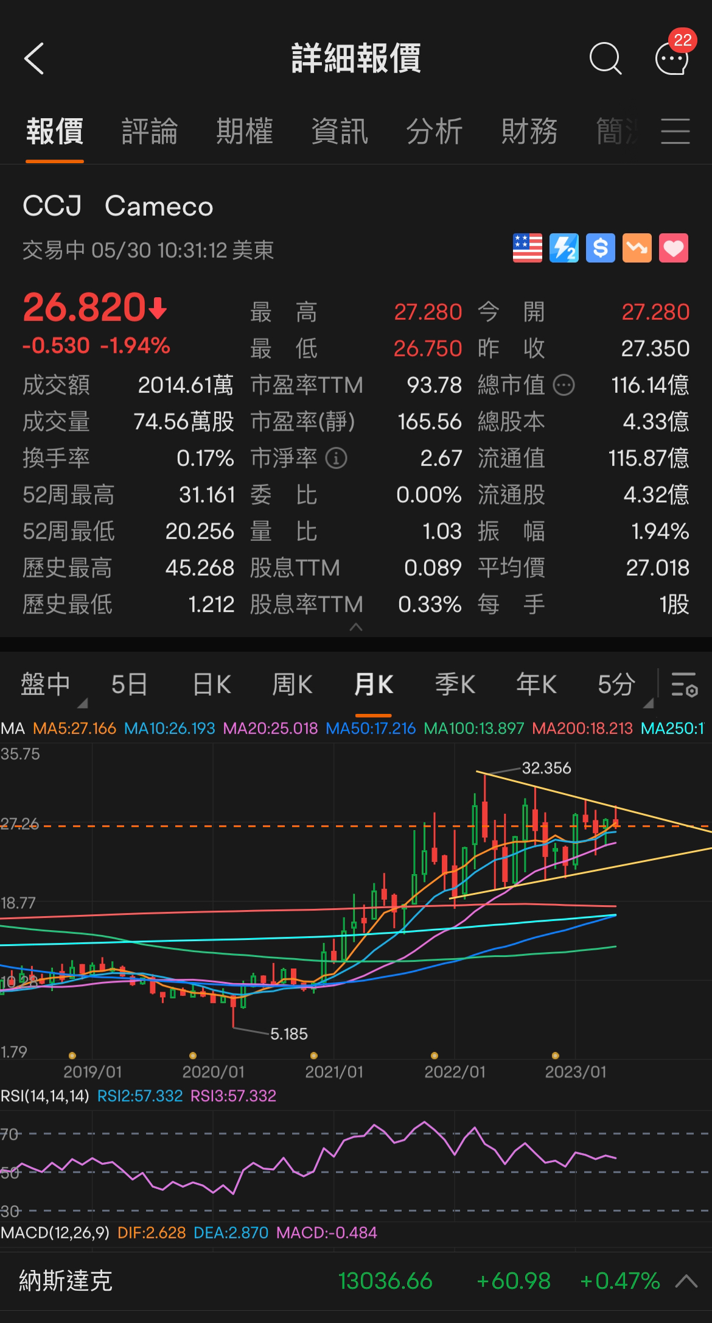Tap the US flag market icon
Image resolution: width=712 pixels, height=1323 pixels.
pyautogui.click(x=528, y=249)
